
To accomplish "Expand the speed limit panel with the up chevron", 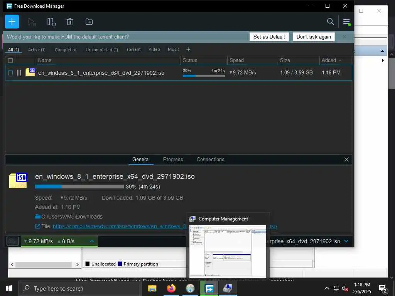I will click(x=92, y=241).
